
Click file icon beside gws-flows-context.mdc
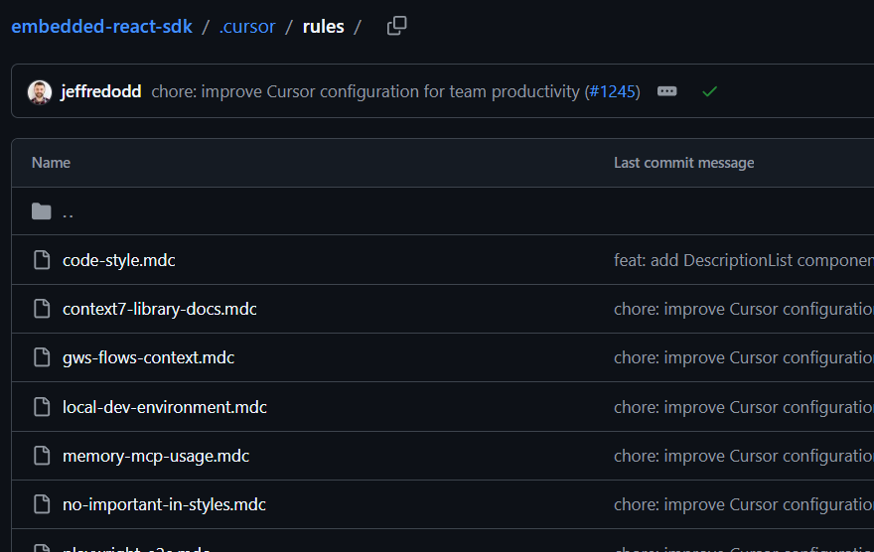(x=41, y=357)
